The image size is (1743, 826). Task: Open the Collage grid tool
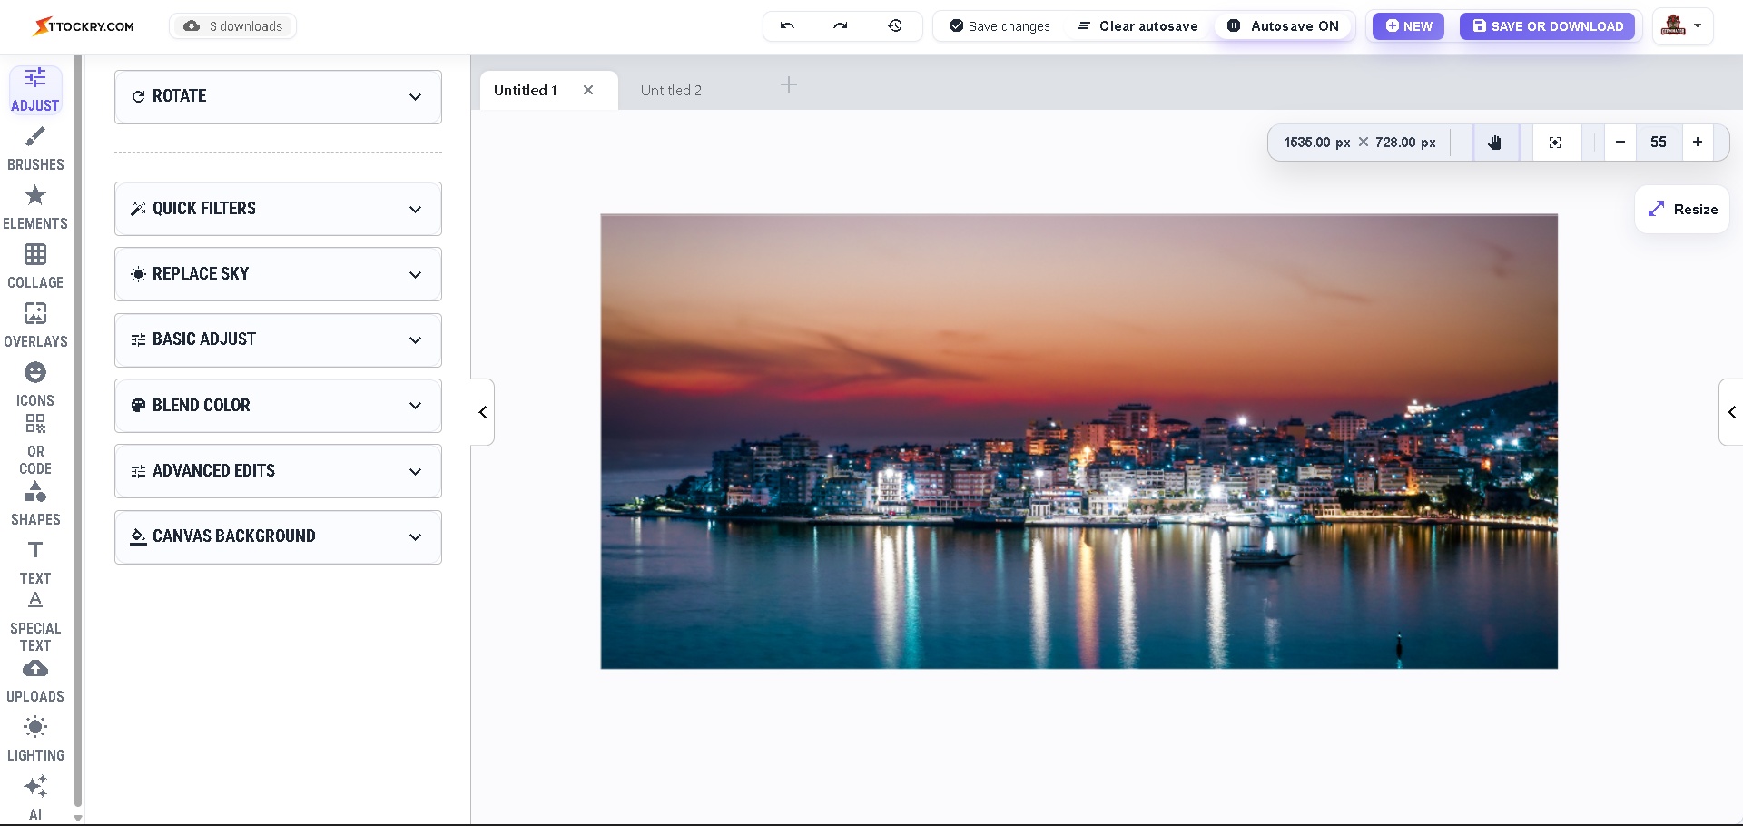point(35,267)
